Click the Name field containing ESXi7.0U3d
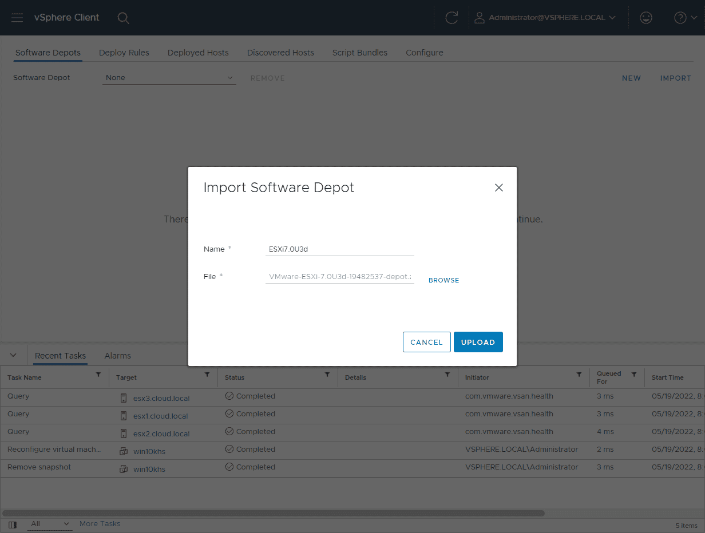The height and width of the screenshot is (533, 705). (x=340, y=249)
